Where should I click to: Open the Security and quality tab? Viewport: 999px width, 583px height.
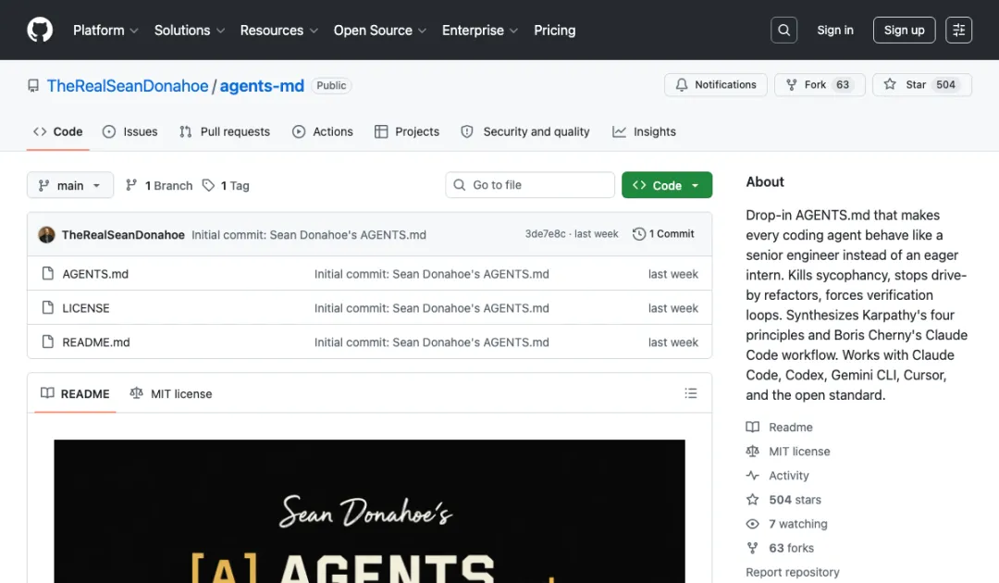click(525, 131)
